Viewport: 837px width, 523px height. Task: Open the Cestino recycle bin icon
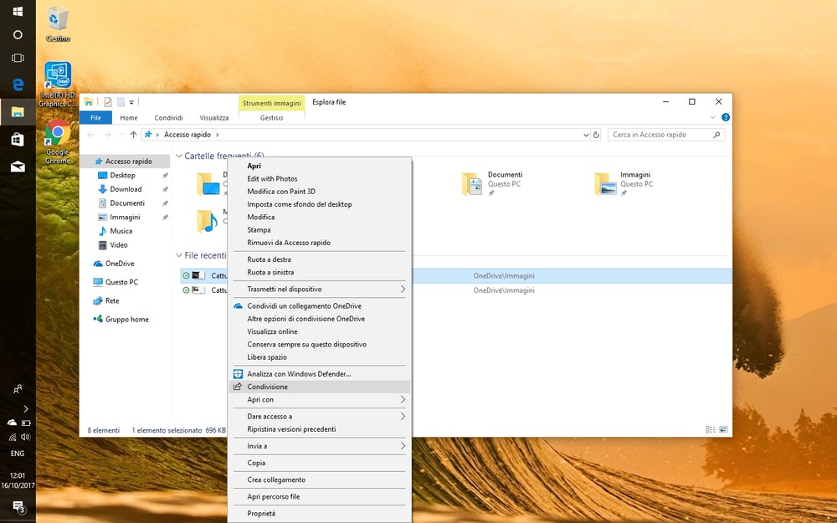point(58,20)
